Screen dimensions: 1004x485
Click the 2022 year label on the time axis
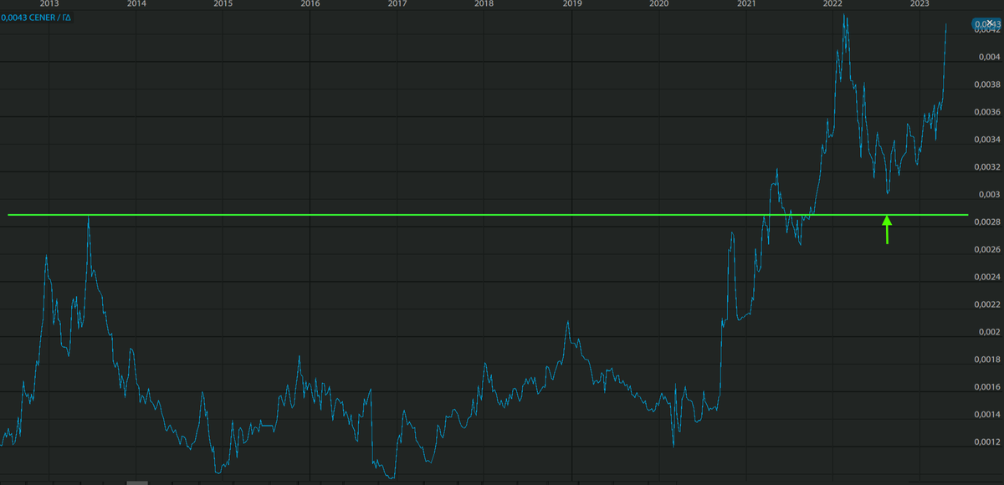click(x=832, y=4)
